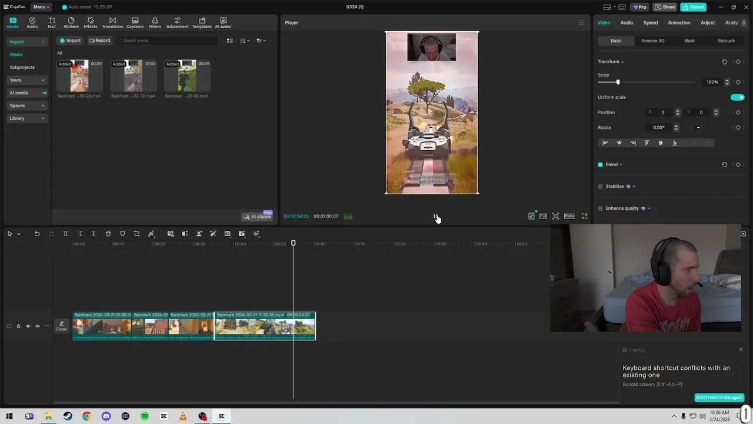Align clip to top with alignment icon
Image resolution: width=753 pixels, height=424 pixels.
pyautogui.click(x=647, y=143)
